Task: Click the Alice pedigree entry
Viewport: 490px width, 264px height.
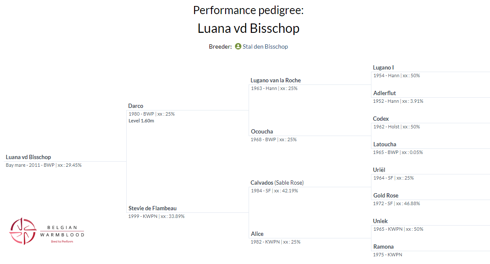Action: [257, 234]
